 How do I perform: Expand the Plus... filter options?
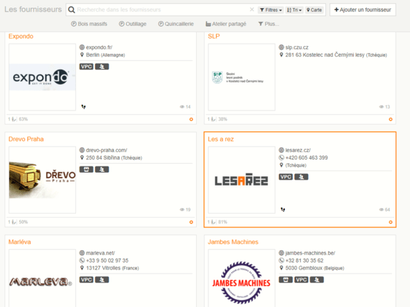point(268,24)
